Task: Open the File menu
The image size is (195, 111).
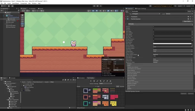Action: click(2, 3)
